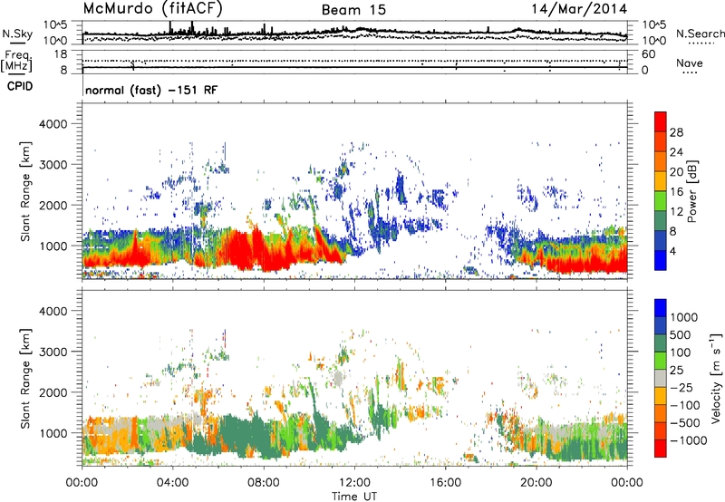Click the N.Search legend label
Viewport: 725px width, 502px height.
[700, 34]
